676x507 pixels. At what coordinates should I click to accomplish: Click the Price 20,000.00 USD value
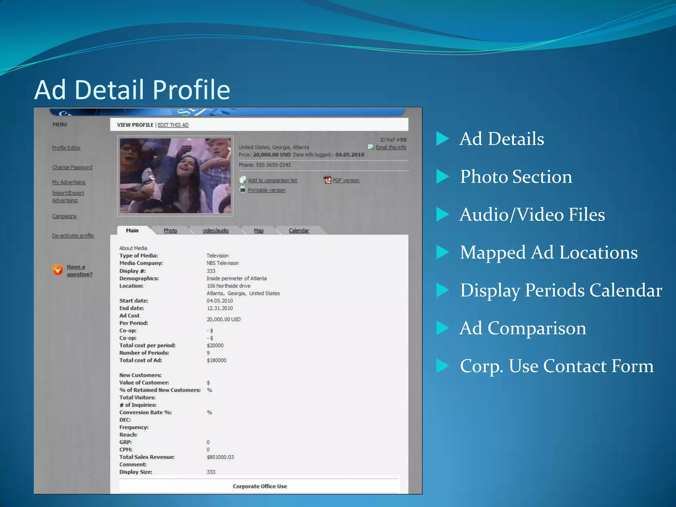pos(272,154)
